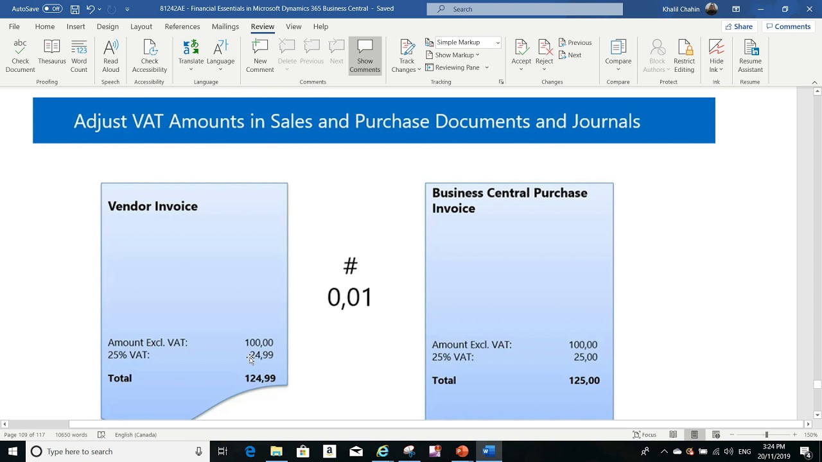Accept the tracked change
The height and width of the screenshot is (462, 822).
(521, 56)
